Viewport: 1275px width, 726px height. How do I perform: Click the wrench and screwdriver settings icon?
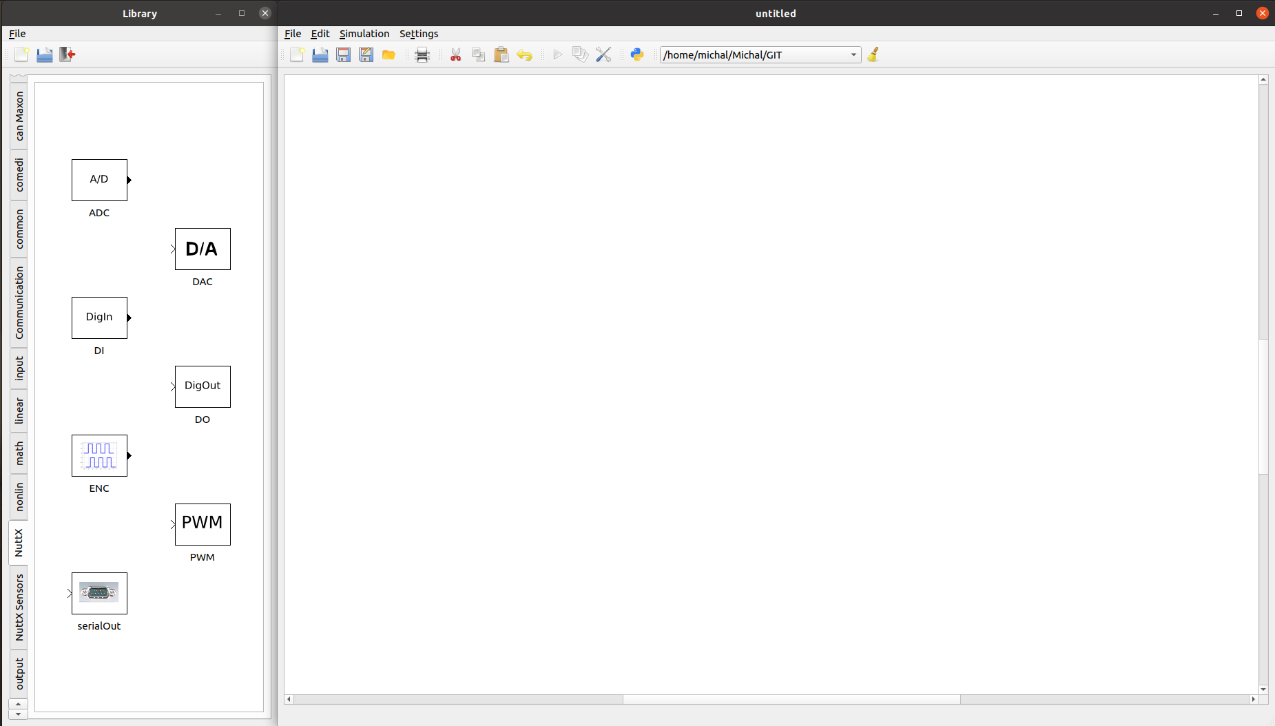pos(603,55)
